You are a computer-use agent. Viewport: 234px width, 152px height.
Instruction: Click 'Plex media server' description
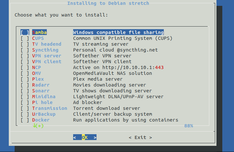tap(98, 79)
